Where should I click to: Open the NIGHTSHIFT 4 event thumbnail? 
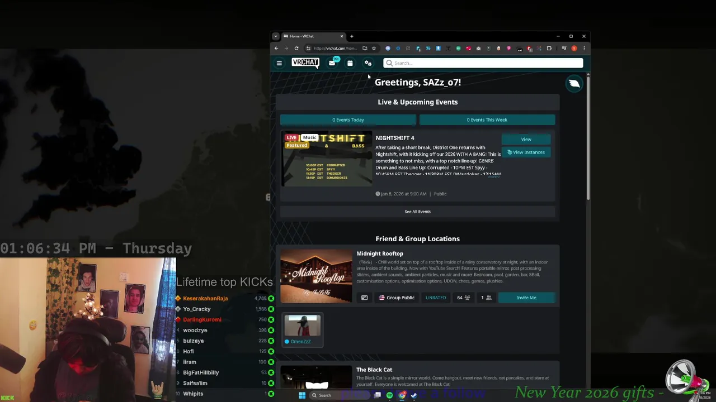point(327,159)
